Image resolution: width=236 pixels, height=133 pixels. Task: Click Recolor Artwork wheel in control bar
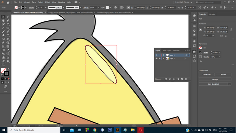click(x=115, y=7)
